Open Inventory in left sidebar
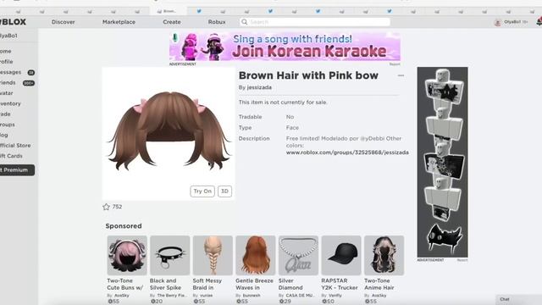 point(10,103)
